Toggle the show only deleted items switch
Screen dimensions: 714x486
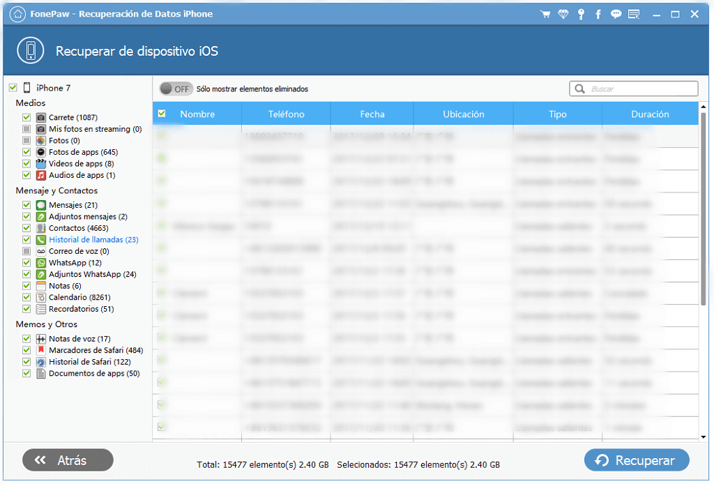(x=176, y=89)
